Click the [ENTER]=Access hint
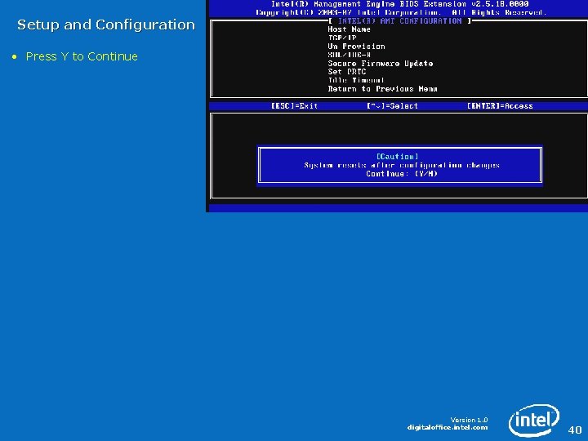 [x=500, y=106]
